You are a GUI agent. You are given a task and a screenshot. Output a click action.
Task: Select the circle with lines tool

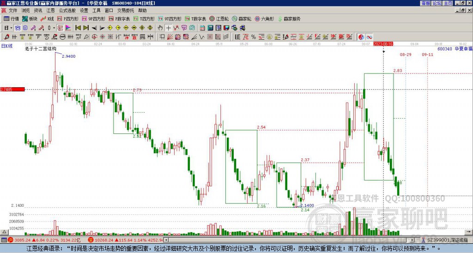click(x=62, y=37)
